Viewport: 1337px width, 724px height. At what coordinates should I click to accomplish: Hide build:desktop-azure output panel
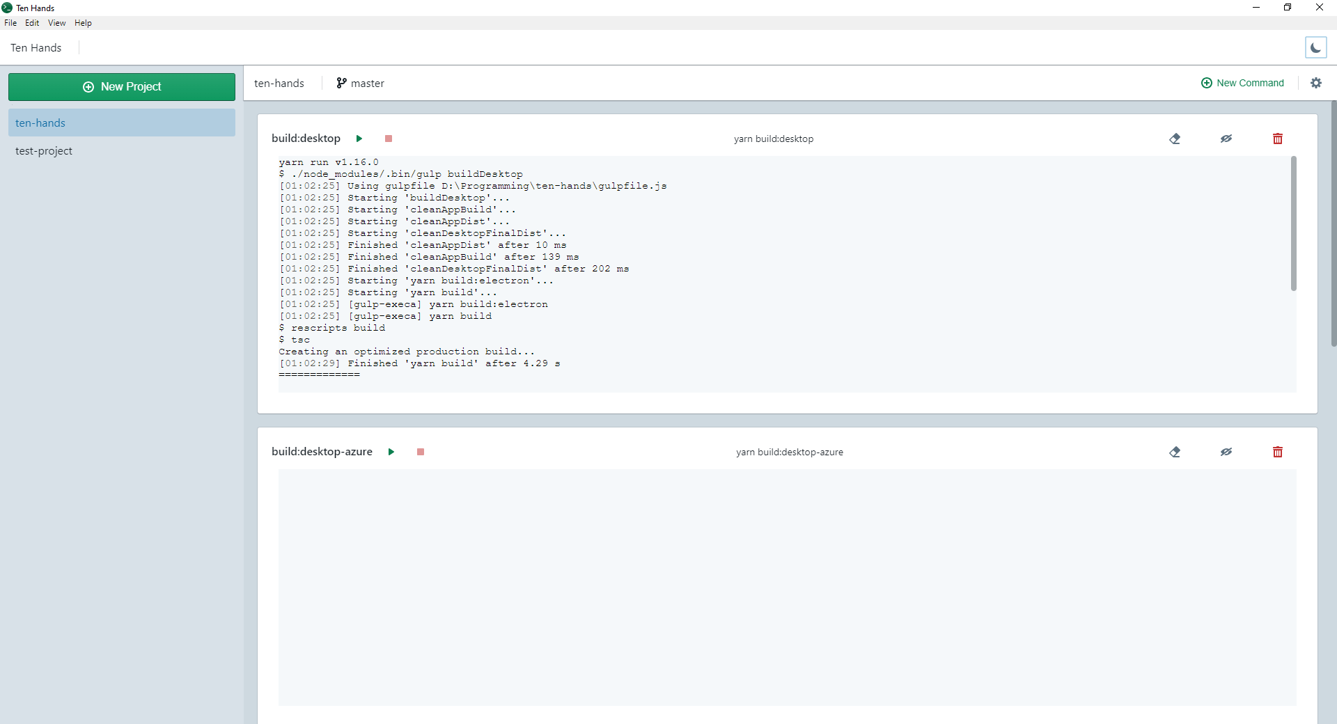1226,452
